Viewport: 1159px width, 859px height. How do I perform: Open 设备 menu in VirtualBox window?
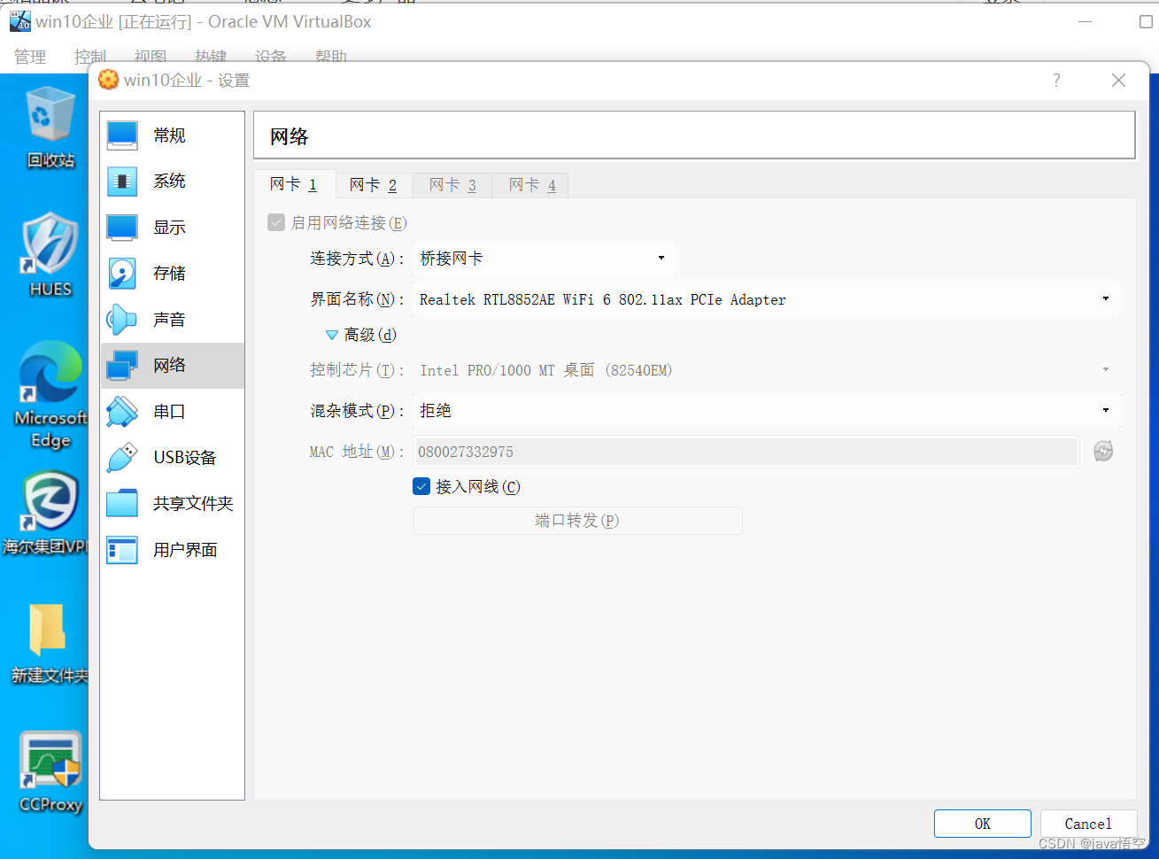[x=271, y=57]
